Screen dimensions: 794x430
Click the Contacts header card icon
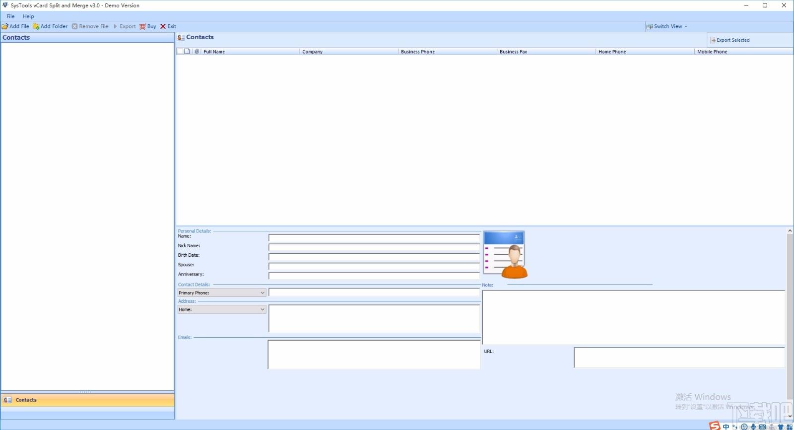pos(181,37)
